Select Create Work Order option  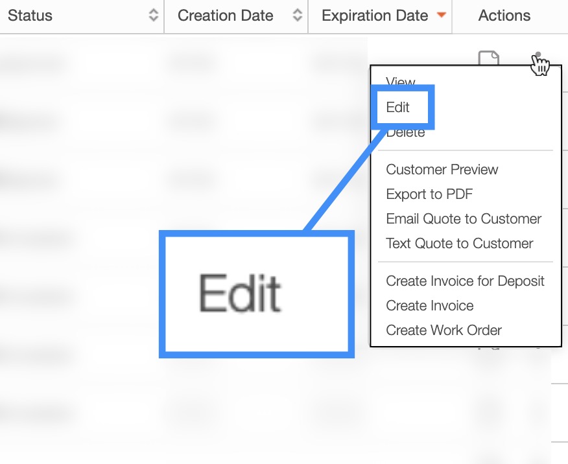pyautogui.click(x=444, y=331)
